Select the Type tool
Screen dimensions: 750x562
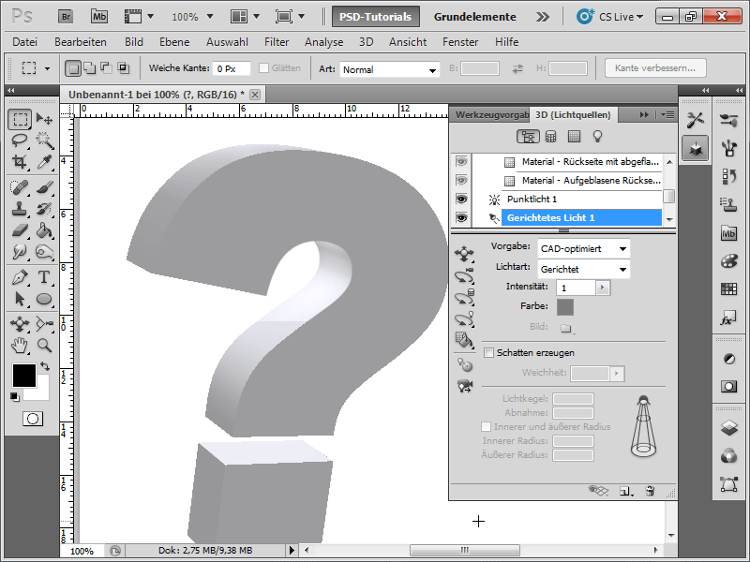click(44, 277)
